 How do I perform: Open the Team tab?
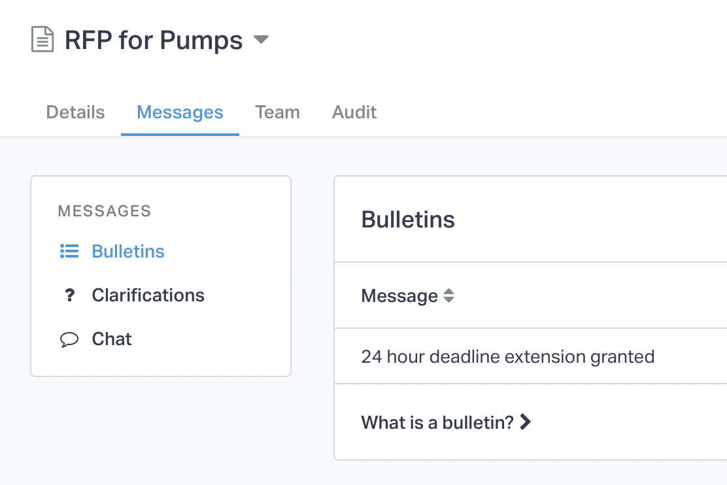pos(278,112)
